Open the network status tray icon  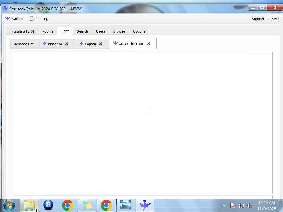click(x=241, y=206)
